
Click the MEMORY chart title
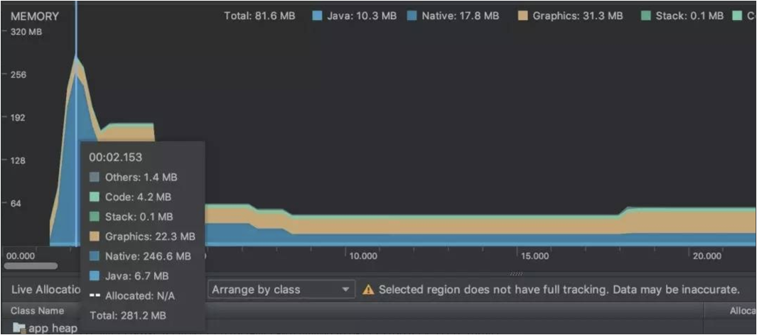[35, 16]
